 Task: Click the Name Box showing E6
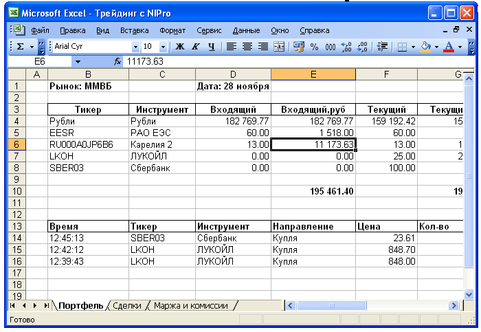click(40, 62)
